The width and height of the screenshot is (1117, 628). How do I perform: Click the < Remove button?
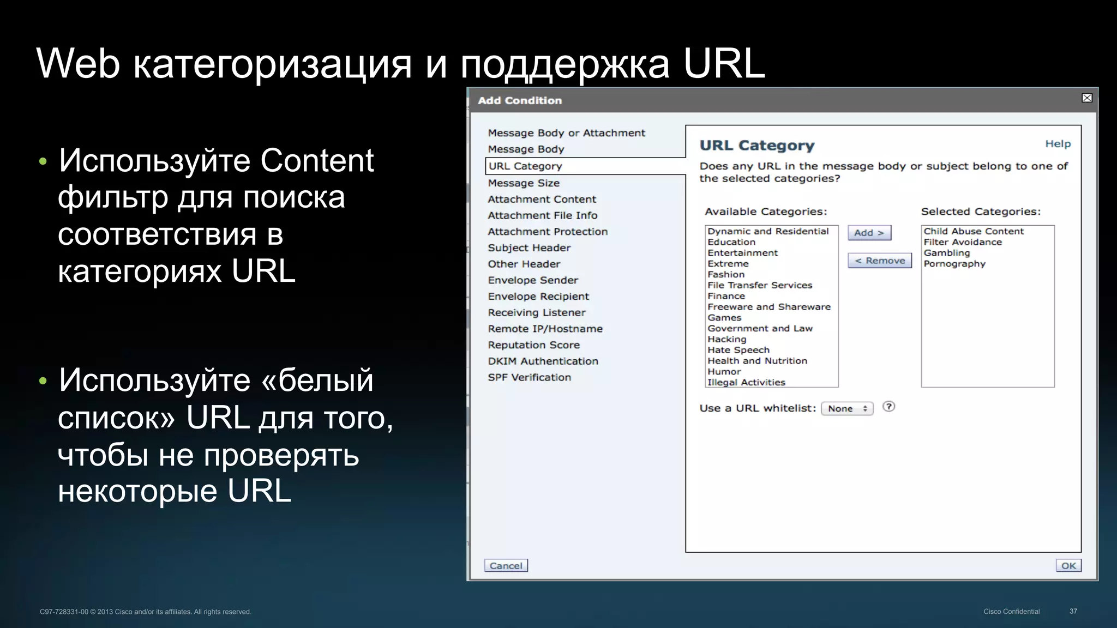[x=880, y=261]
